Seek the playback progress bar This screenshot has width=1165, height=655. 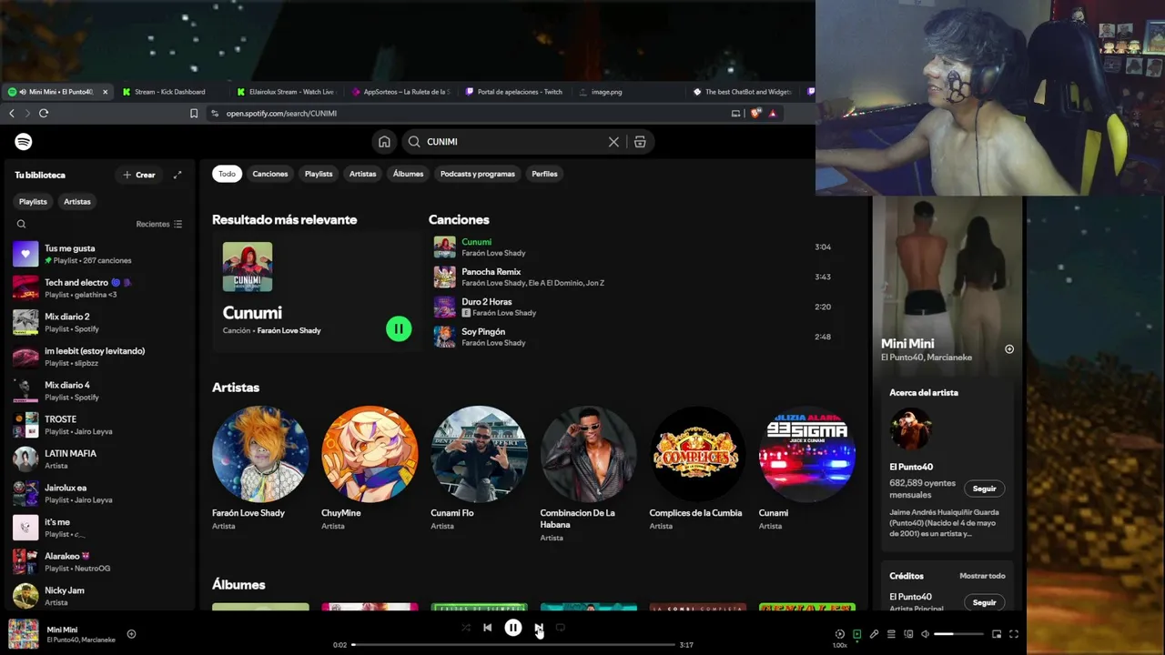(513, 645)
